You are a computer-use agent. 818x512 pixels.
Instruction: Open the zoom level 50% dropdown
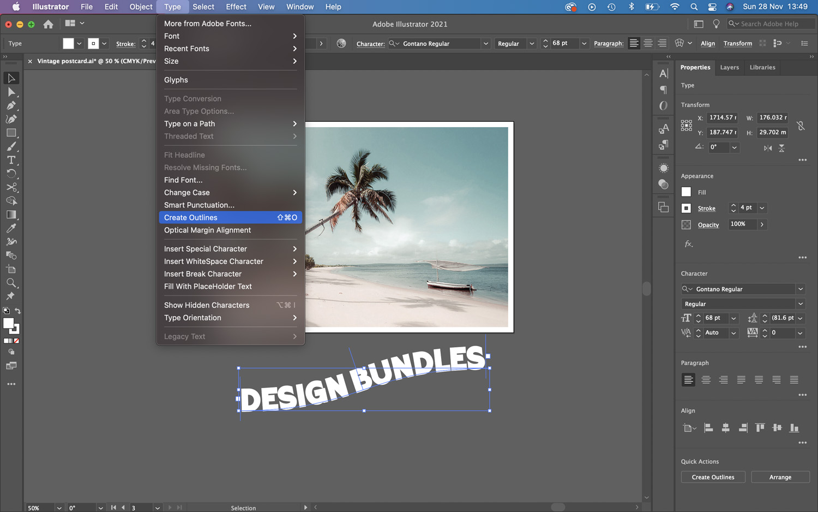pyautogui.click(x=59, y=508)
